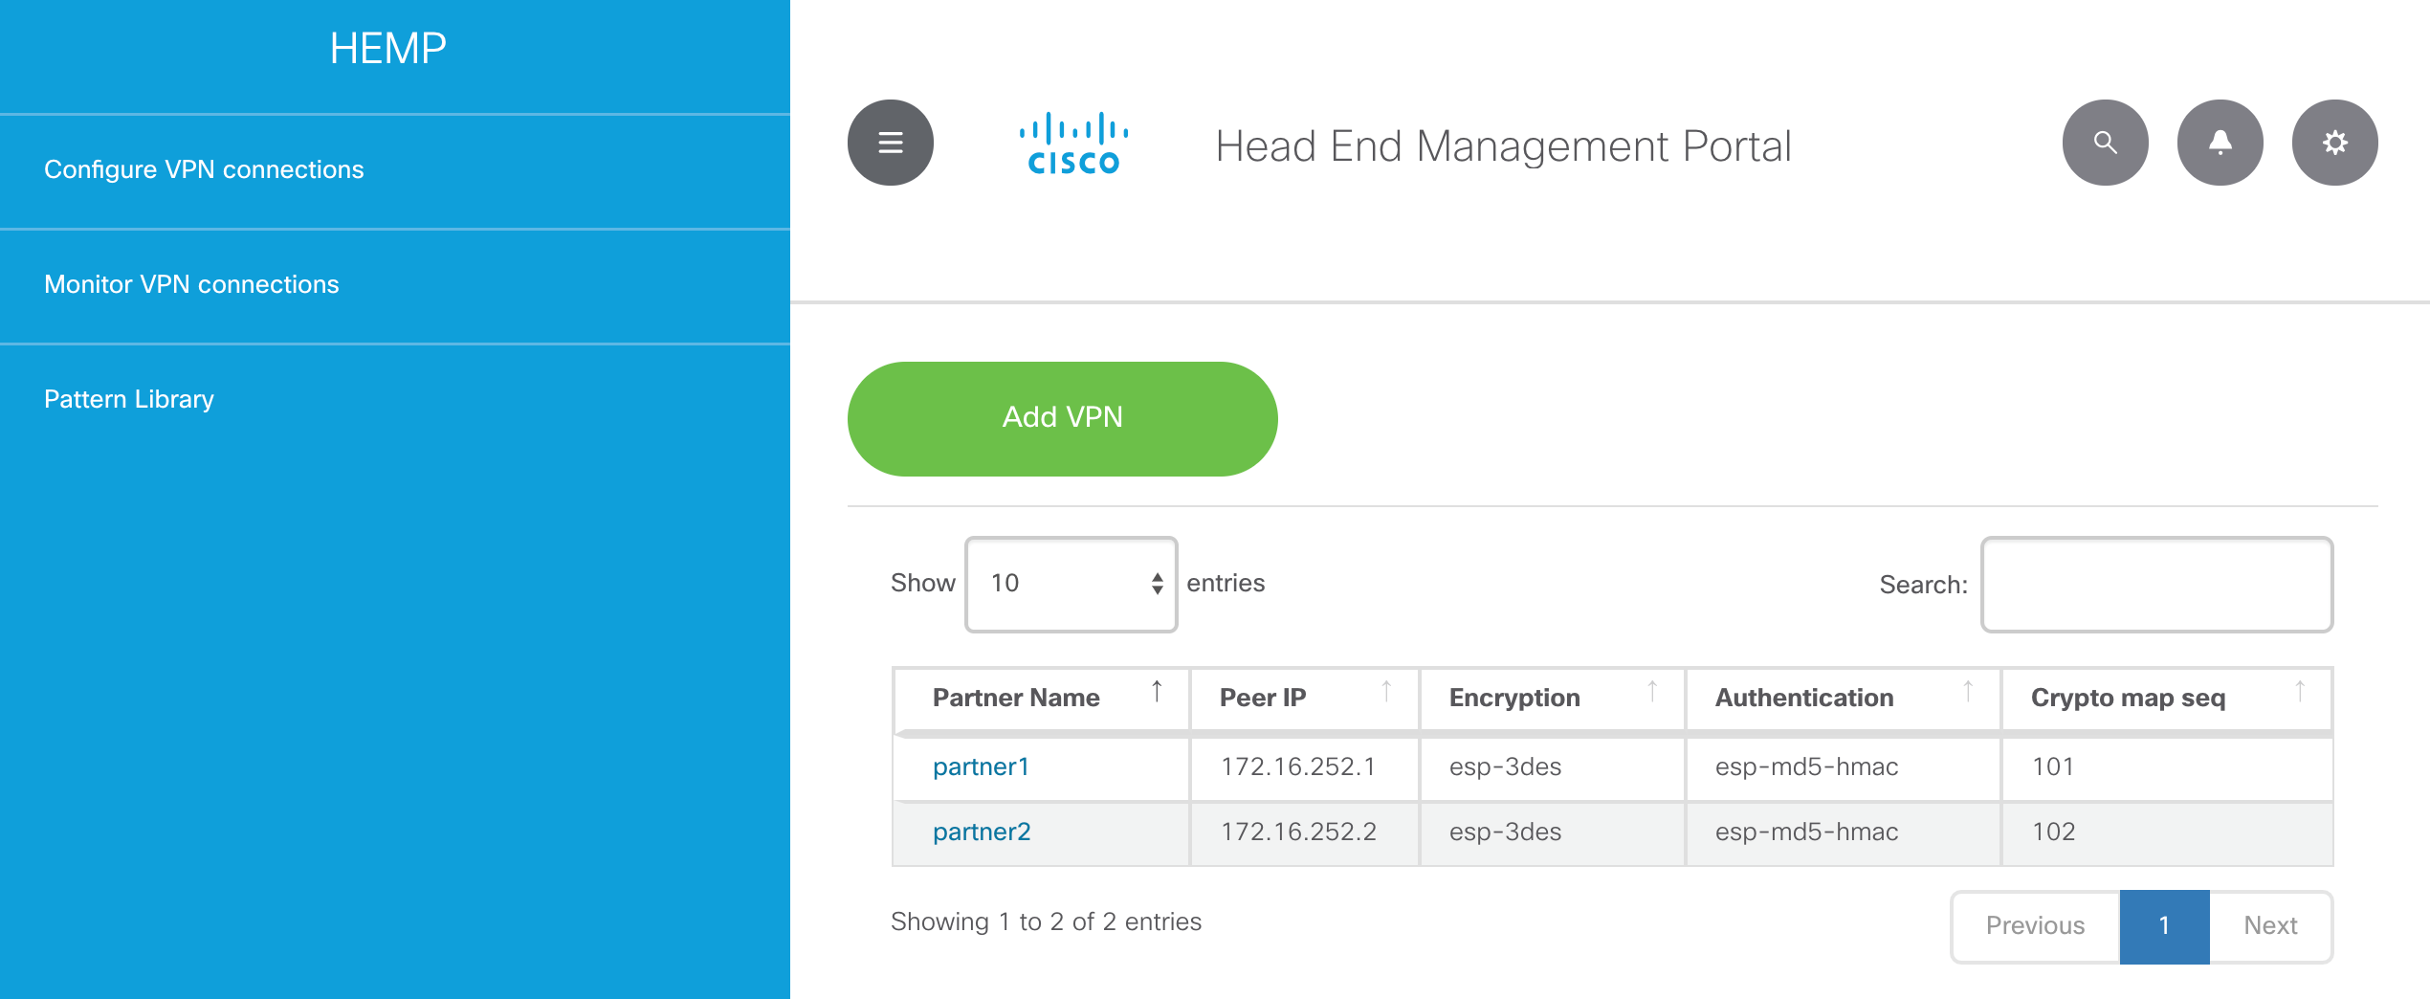Sort table by Encryption arrow
Image resolution: width=2430 pixels, height=999 pixels.
click(x=1652, y=692)
